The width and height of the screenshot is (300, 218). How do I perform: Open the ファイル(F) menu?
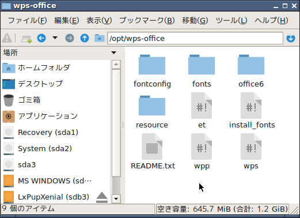(x=28, y=20)
